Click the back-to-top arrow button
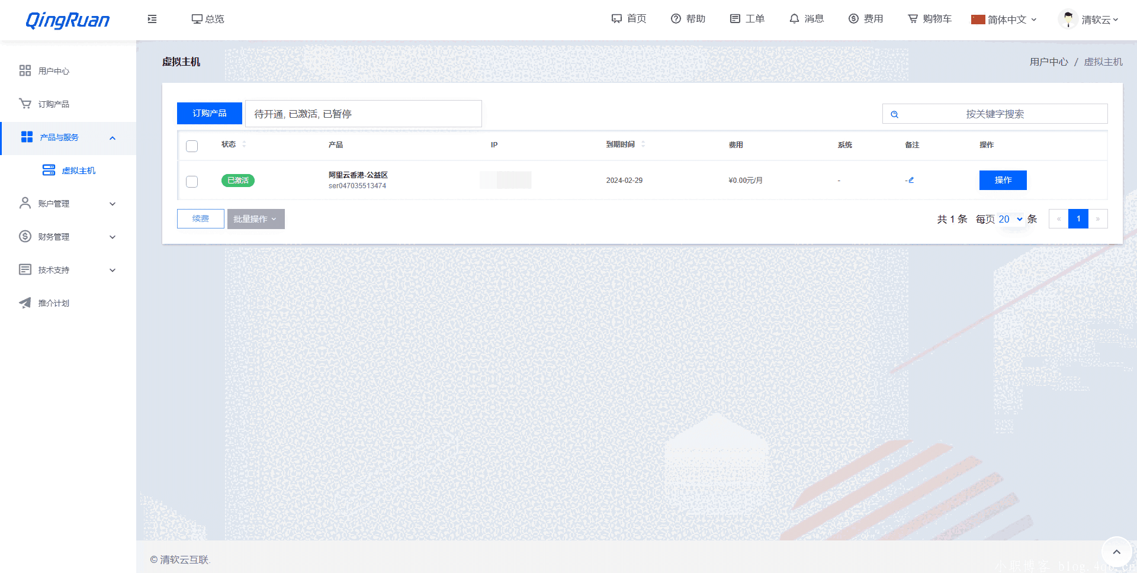 tap(1116, 552)
